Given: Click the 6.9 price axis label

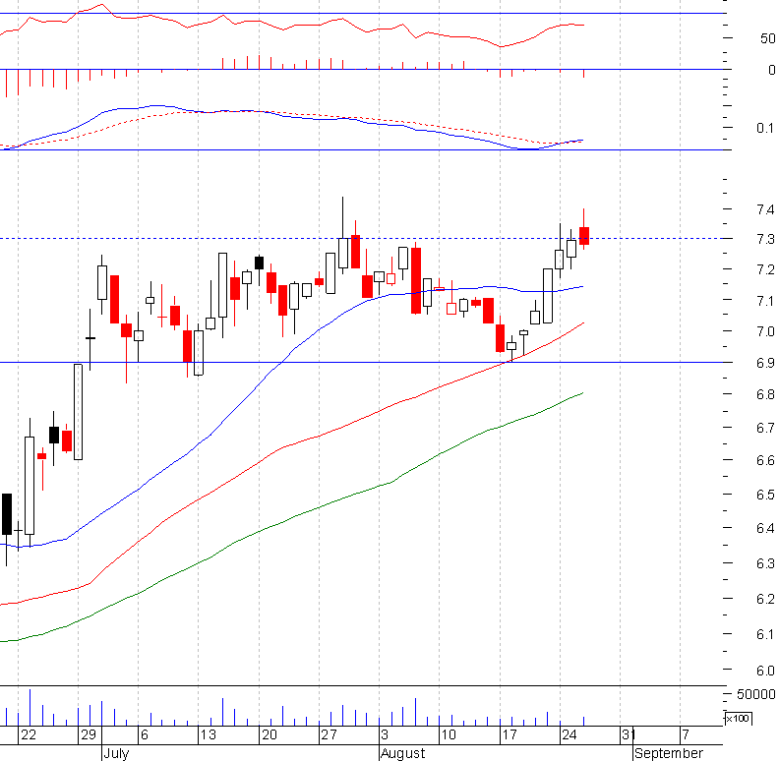Looking at the screenshot, I should click(765, 363).
